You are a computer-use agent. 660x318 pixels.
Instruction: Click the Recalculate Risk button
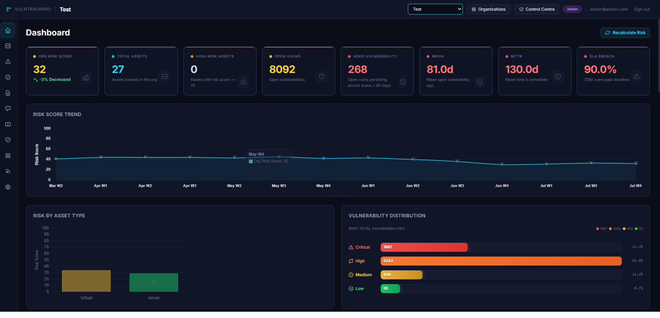coord(625,33)
